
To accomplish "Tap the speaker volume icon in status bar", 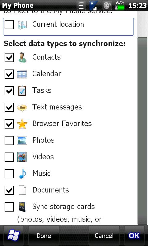I will click(107, 6).
